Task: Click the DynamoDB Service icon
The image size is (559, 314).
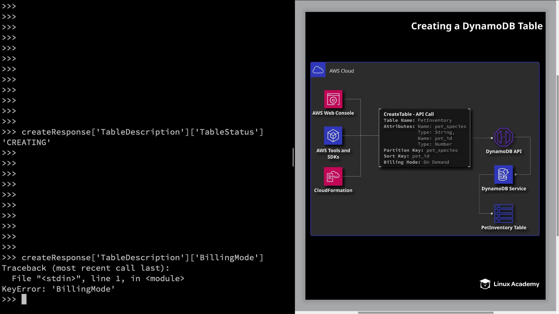Action: point(503,174)
